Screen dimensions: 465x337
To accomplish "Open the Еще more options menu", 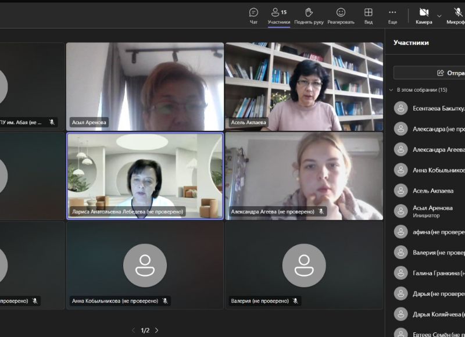I will point(392,13).
